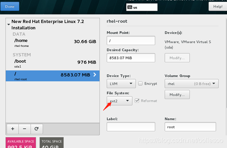Click the Done button
Image resolution: width=227 pixels, height=148 pixels.
10,7
